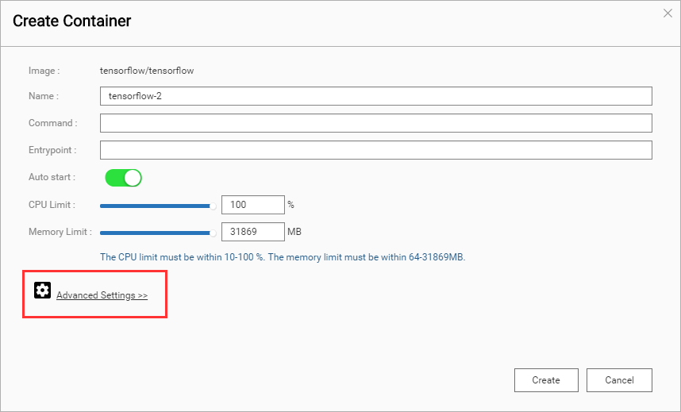Click the Memory Limit label
681x412 pixels.
click(x=60, y=232)
